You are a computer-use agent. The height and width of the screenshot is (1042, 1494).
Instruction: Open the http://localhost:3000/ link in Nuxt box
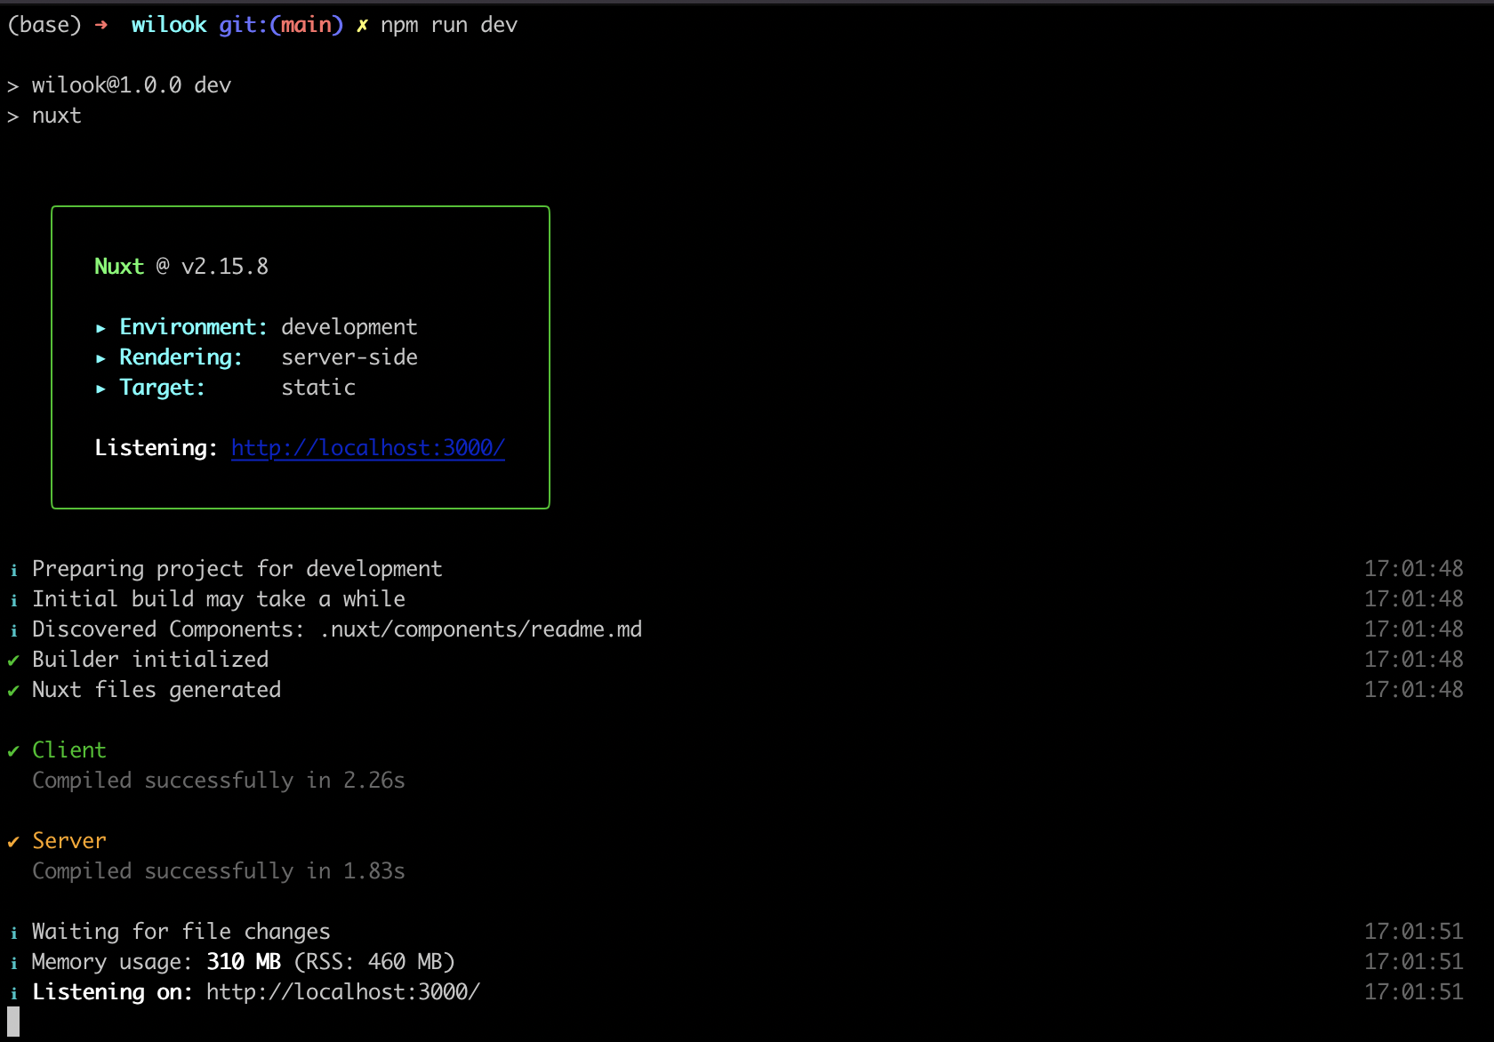coord(368,448)
